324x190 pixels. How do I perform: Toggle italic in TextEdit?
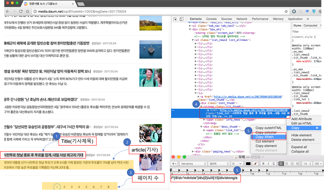coord(268,164)
